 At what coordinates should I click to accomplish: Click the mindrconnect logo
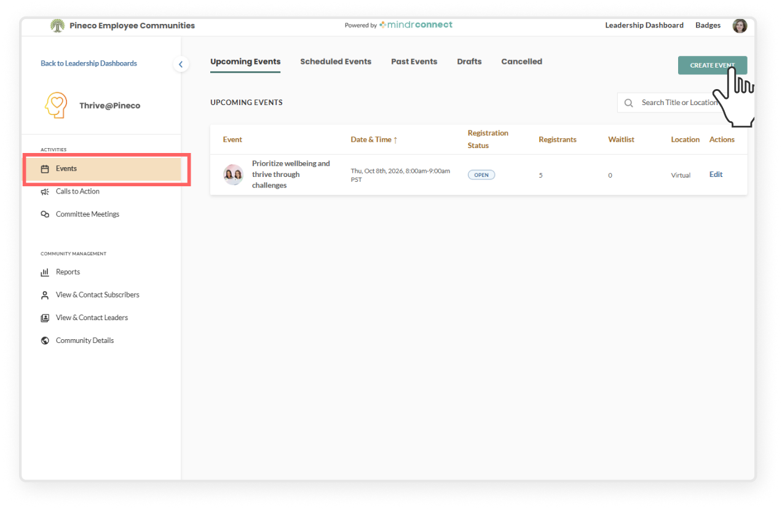tap(416, 25)
